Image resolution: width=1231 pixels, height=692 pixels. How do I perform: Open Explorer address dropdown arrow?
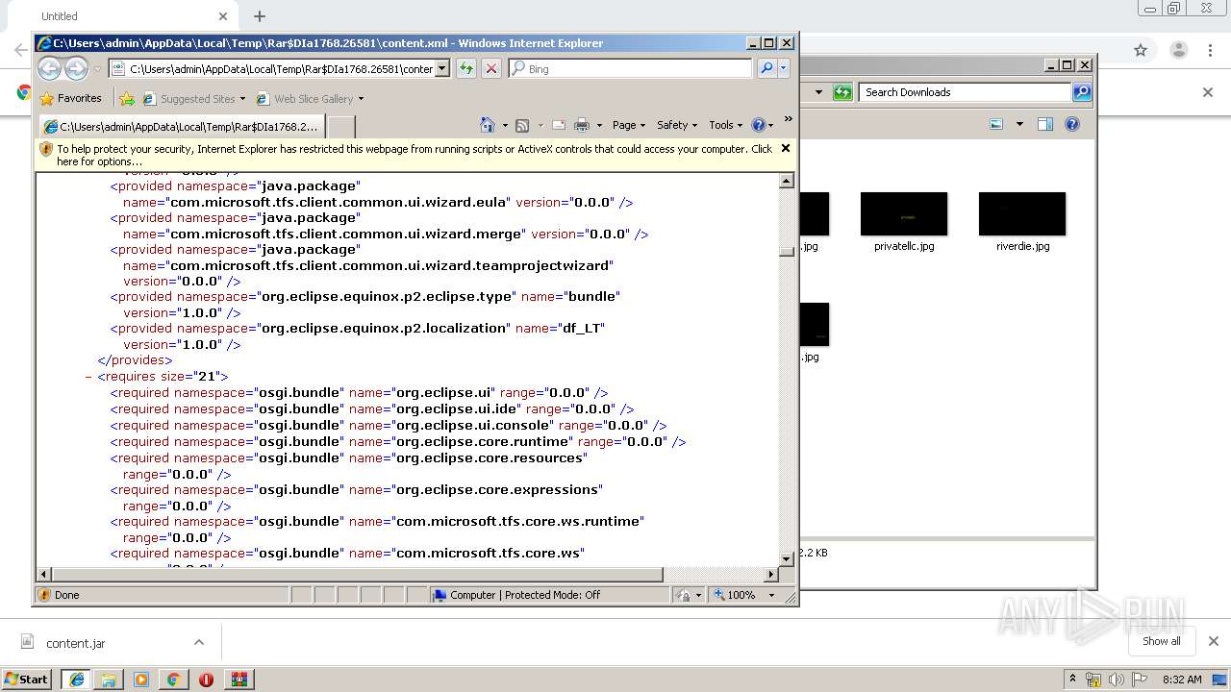coord(819,92)
